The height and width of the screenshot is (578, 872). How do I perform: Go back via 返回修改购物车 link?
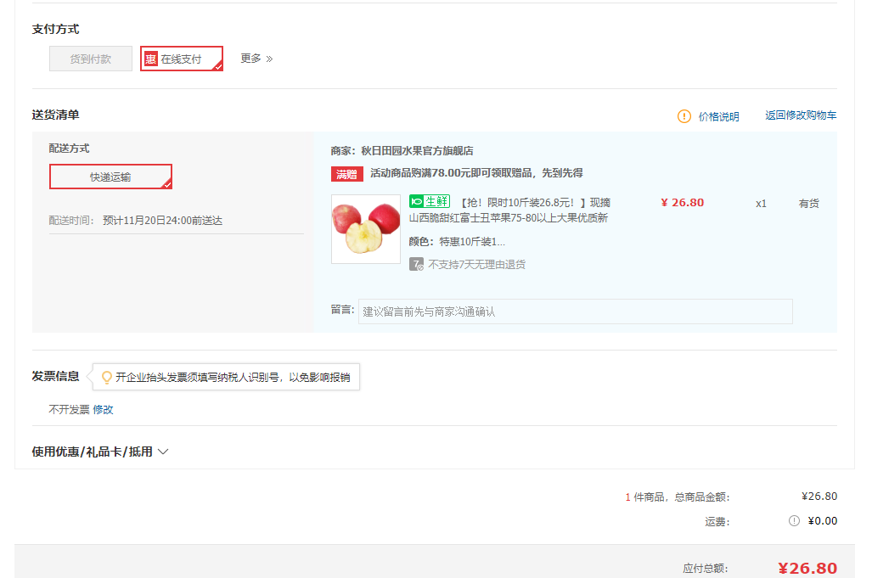[x=801, y=115]
